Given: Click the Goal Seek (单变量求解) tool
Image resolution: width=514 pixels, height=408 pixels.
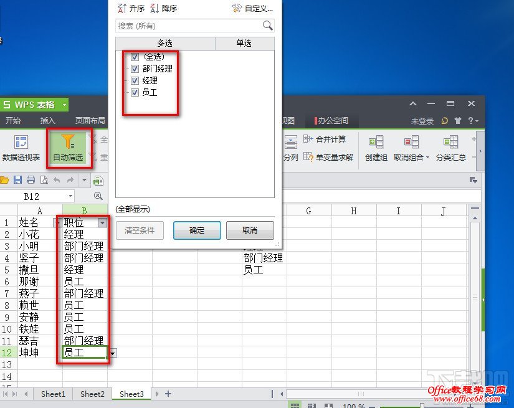Looking at the screenshot, I should coord(328,157).
